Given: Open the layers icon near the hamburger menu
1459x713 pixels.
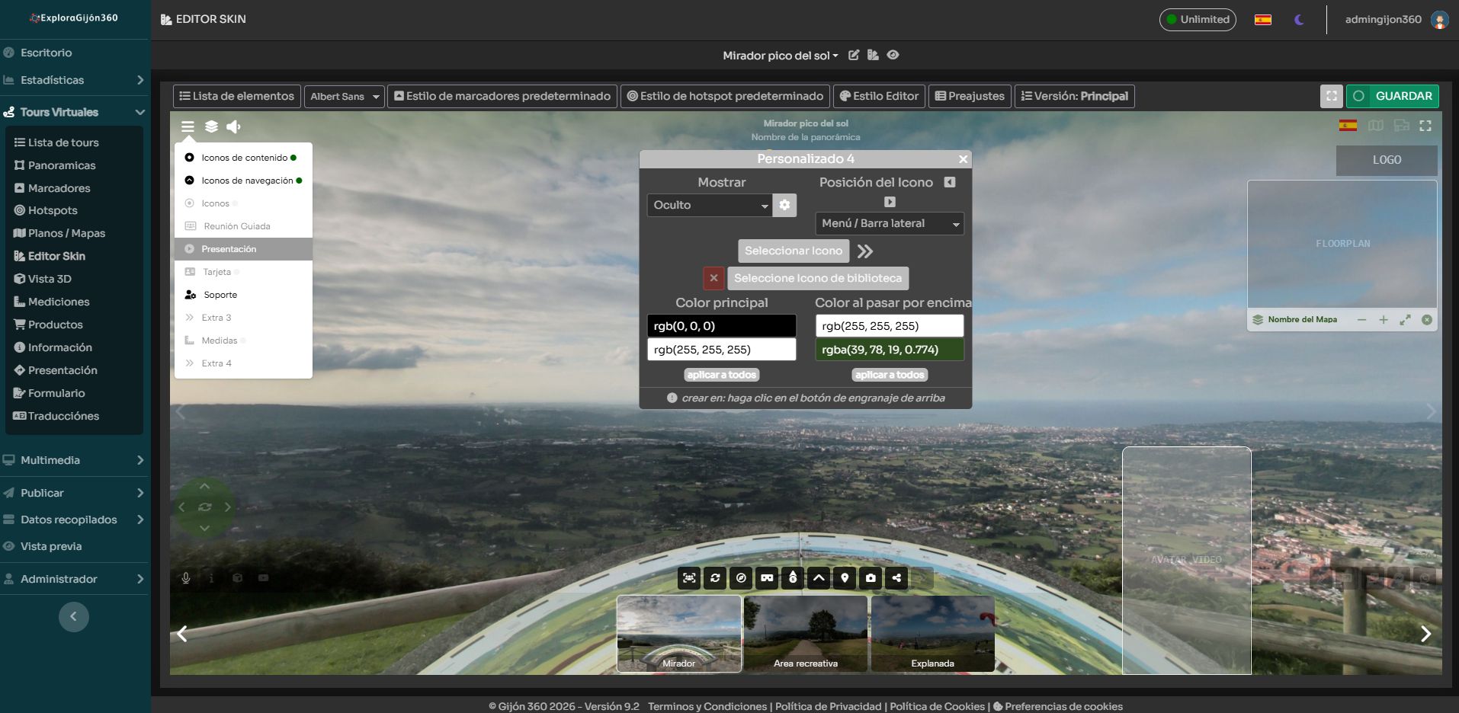Looking at the screenshot, I should 210,126.
